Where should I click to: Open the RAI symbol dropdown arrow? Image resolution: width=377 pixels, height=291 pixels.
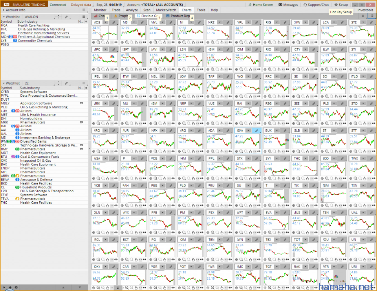(248, 103)
